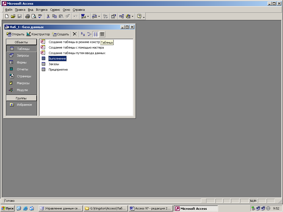The height and width of the screenshot is (212, 283).
Task: Open the Правка menu
Action: point(20,10)
